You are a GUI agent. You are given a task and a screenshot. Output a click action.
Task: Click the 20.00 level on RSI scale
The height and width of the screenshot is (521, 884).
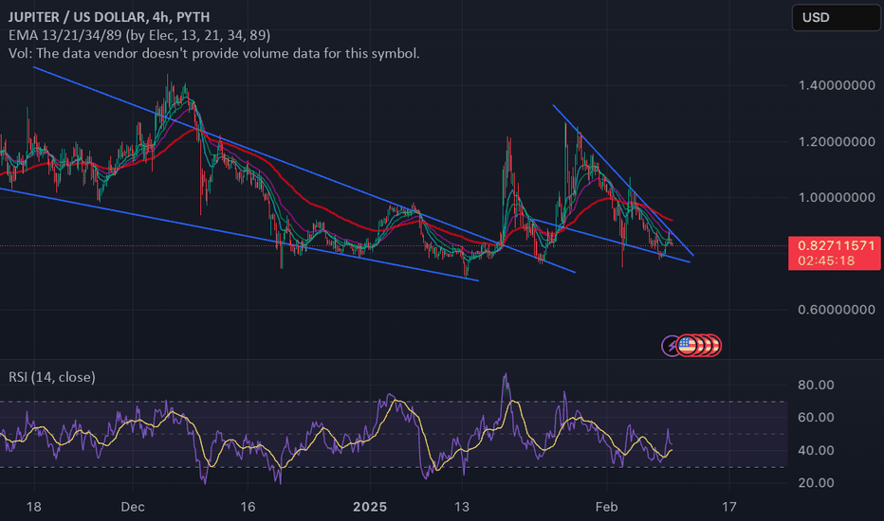(814, 482)
